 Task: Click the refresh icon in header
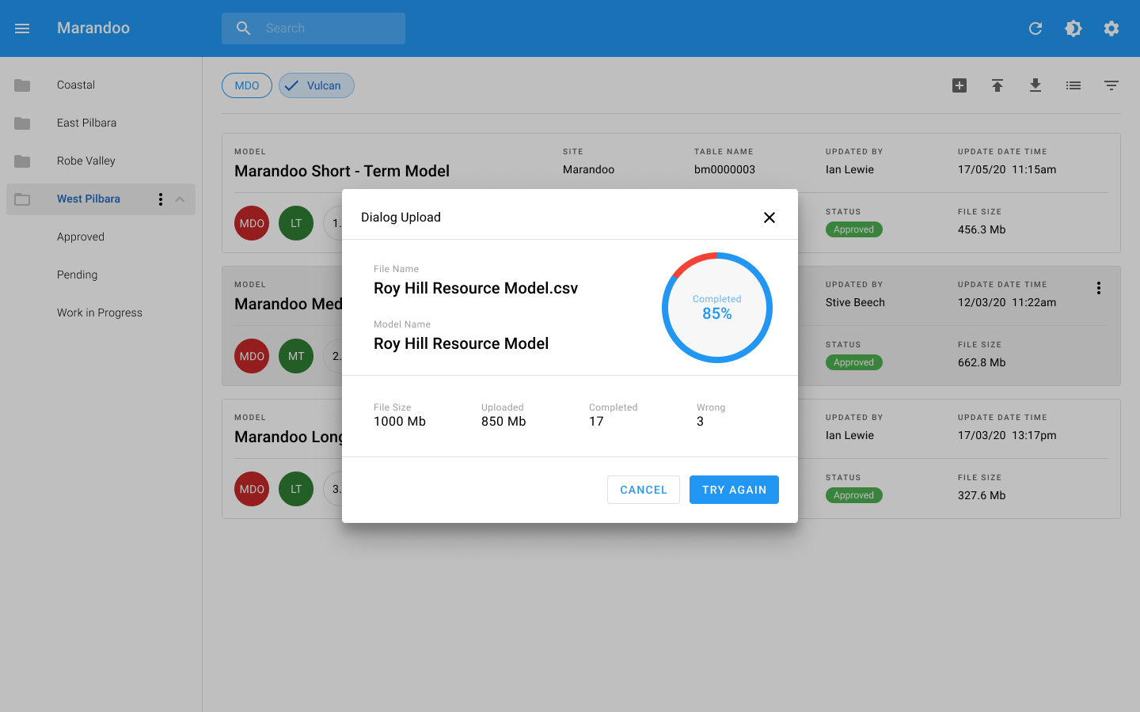tap(1035, 28)
